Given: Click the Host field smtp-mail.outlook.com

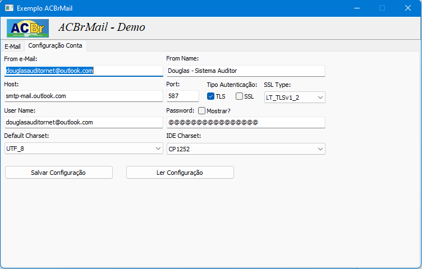Looking at the screenshot, I should 84,96.
